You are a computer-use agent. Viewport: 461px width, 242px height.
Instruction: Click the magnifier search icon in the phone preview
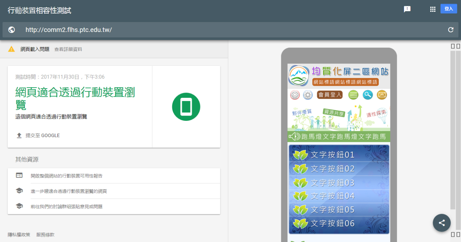367,95
